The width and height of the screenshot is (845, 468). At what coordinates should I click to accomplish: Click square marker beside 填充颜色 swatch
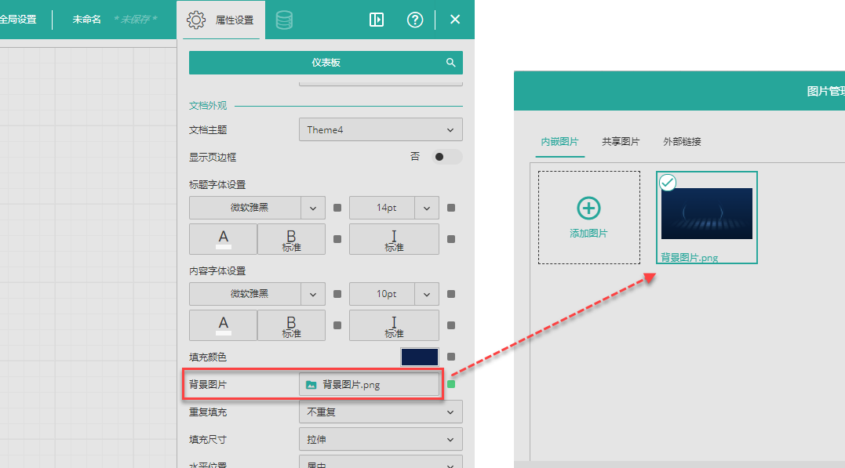pos(451,357)
